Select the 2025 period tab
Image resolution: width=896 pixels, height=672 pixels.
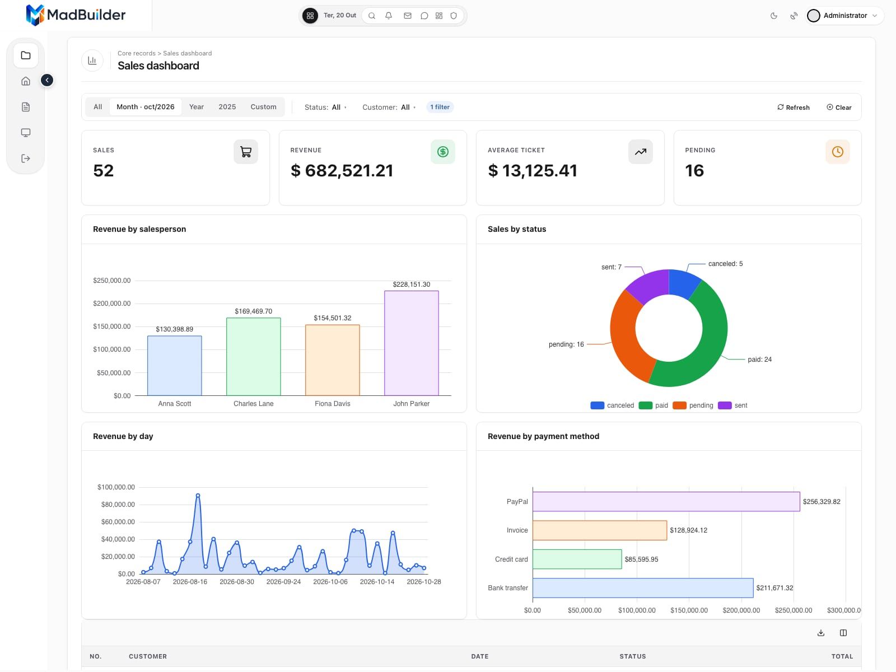[227, 107]
